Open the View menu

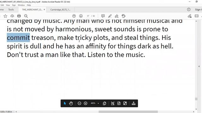[x=8, y=5]
